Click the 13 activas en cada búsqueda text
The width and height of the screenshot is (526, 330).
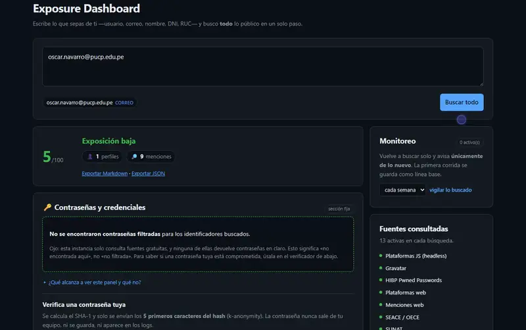pyautogui.click(x=416, y=240)
